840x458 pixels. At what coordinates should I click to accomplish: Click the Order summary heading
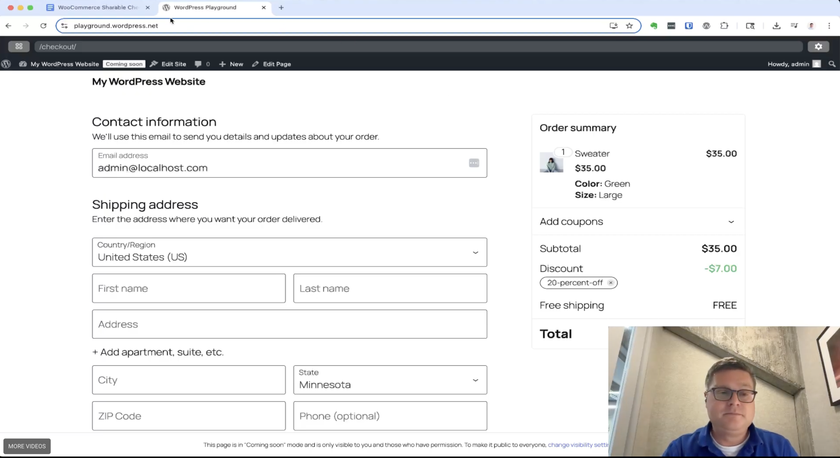[578, 128]
